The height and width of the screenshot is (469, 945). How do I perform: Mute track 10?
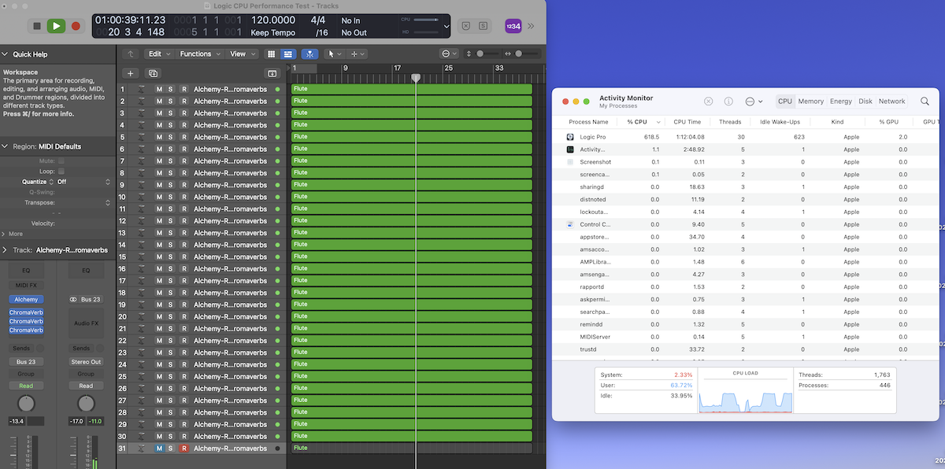click(159, 197)
